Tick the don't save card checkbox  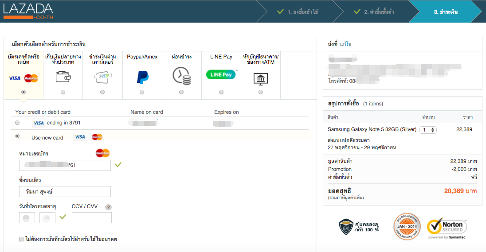click(21, 239)
